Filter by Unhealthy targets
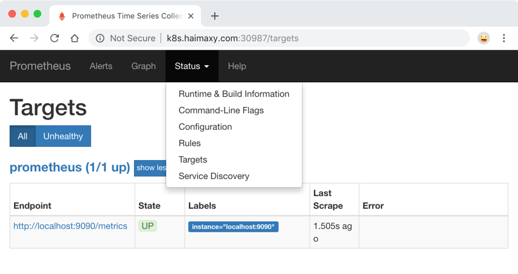The height and width of the screenshot is (274, 518). tap(63, 136)
